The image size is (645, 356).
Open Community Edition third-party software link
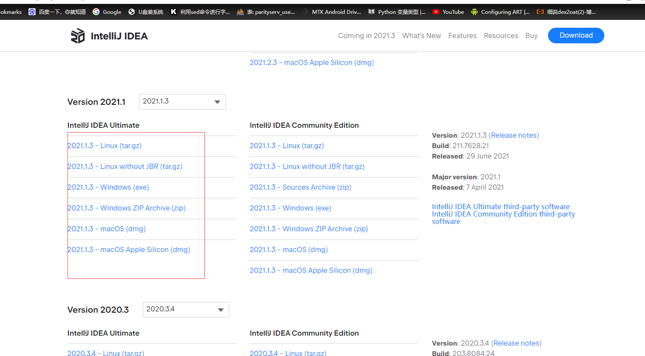pos(503,217)
